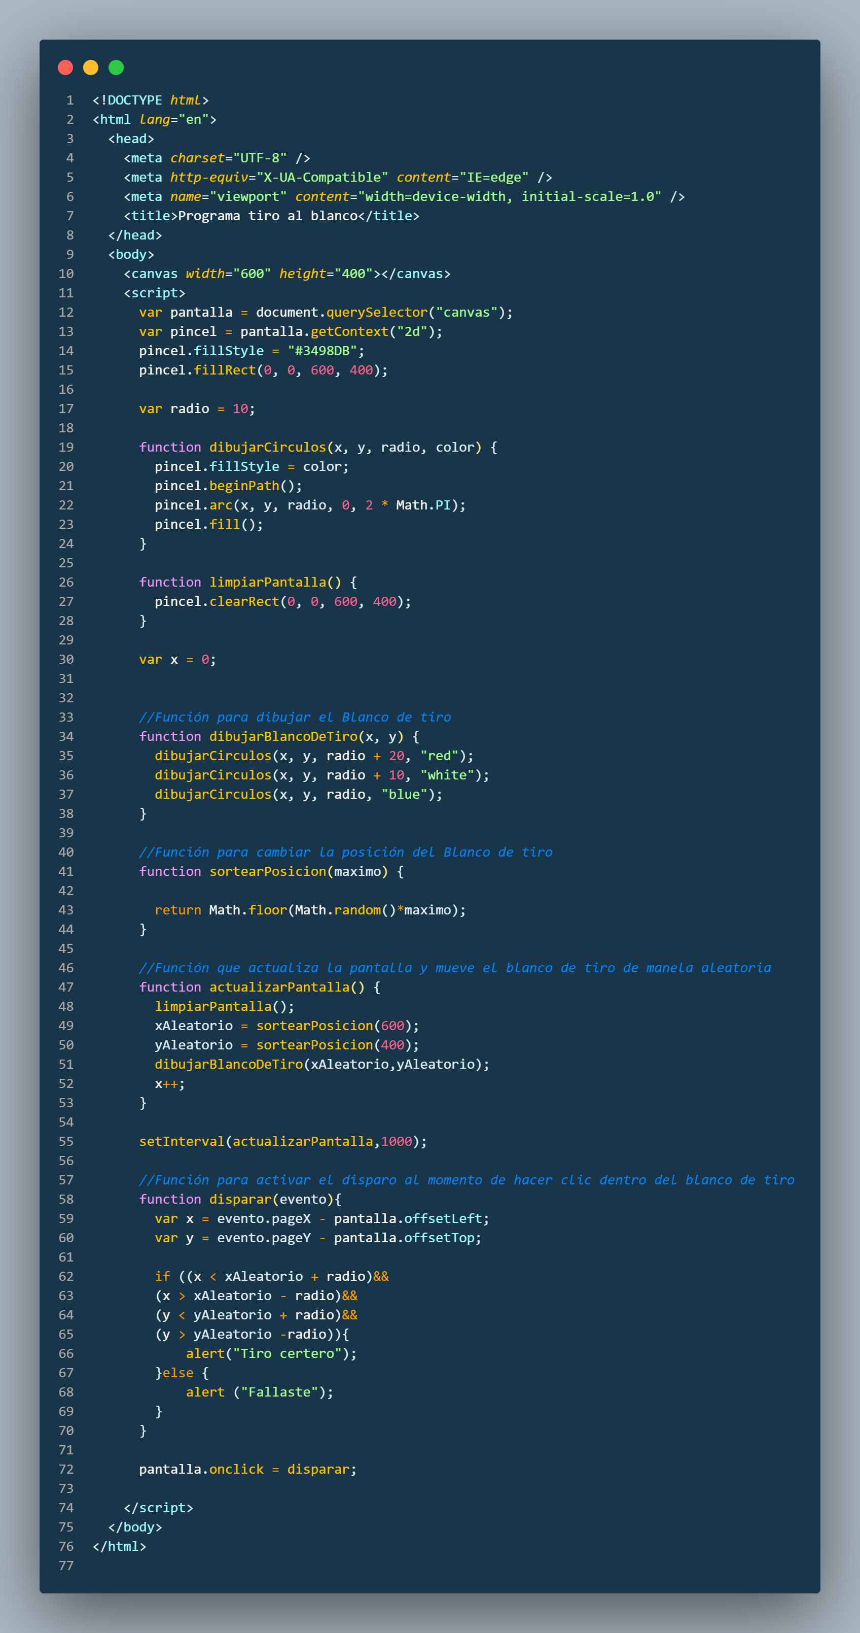
Task: Click the pincel.fillRect(0, 0, 600, 400) line
Action: (264, 369)
